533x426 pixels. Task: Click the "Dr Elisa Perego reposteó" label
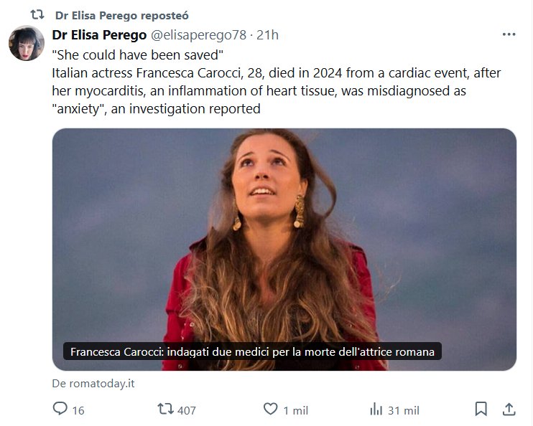pos(122,15)
